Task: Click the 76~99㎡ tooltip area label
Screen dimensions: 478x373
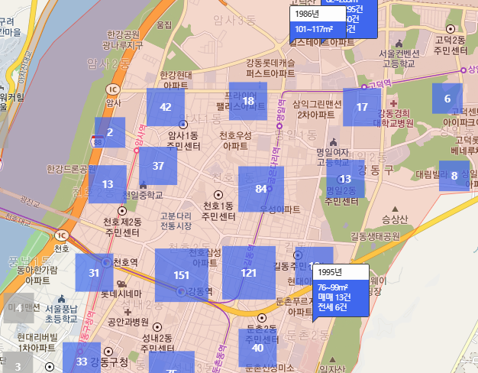Action: pyautogui.click(x=333, y=287)
